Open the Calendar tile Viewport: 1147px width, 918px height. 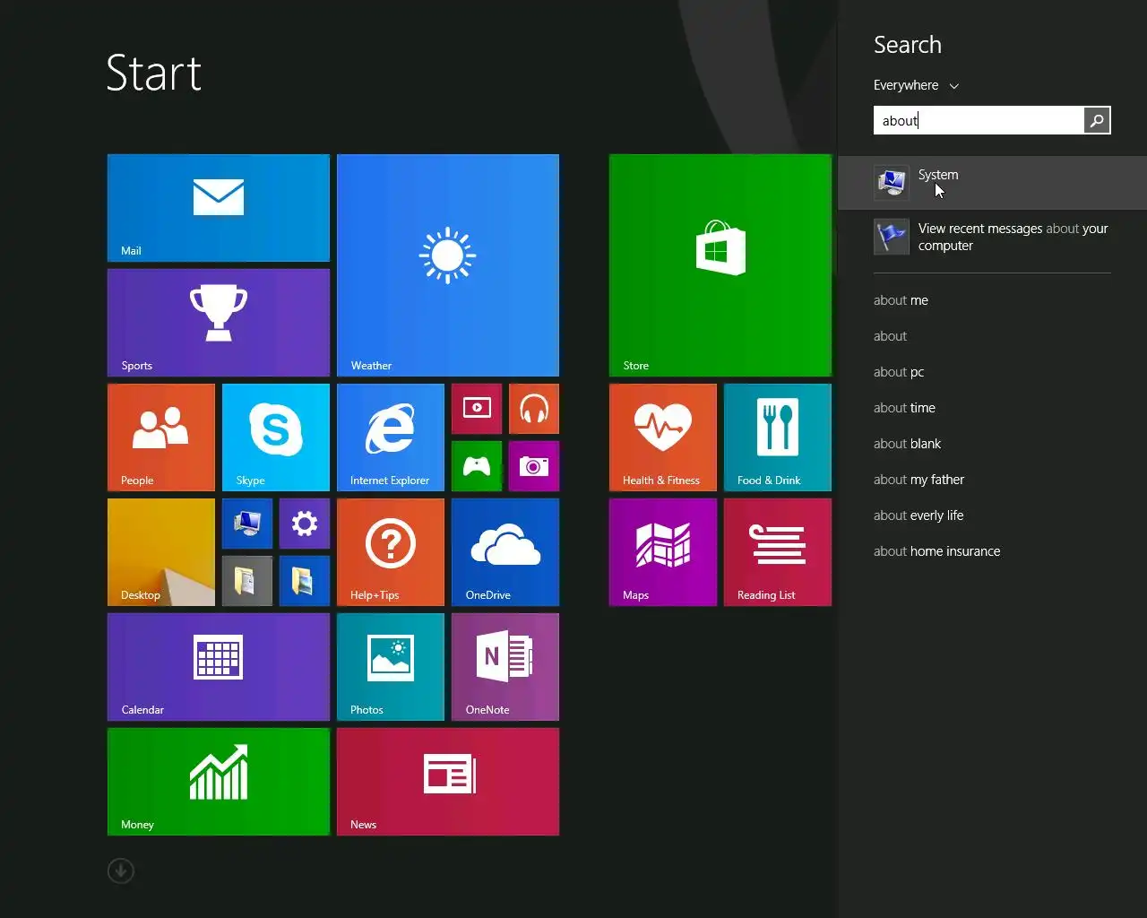point(219,667)
